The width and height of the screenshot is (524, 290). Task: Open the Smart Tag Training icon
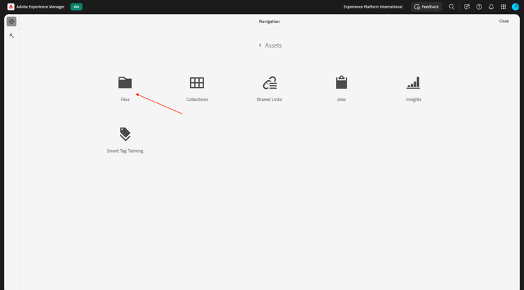click(x=125, y=134)
